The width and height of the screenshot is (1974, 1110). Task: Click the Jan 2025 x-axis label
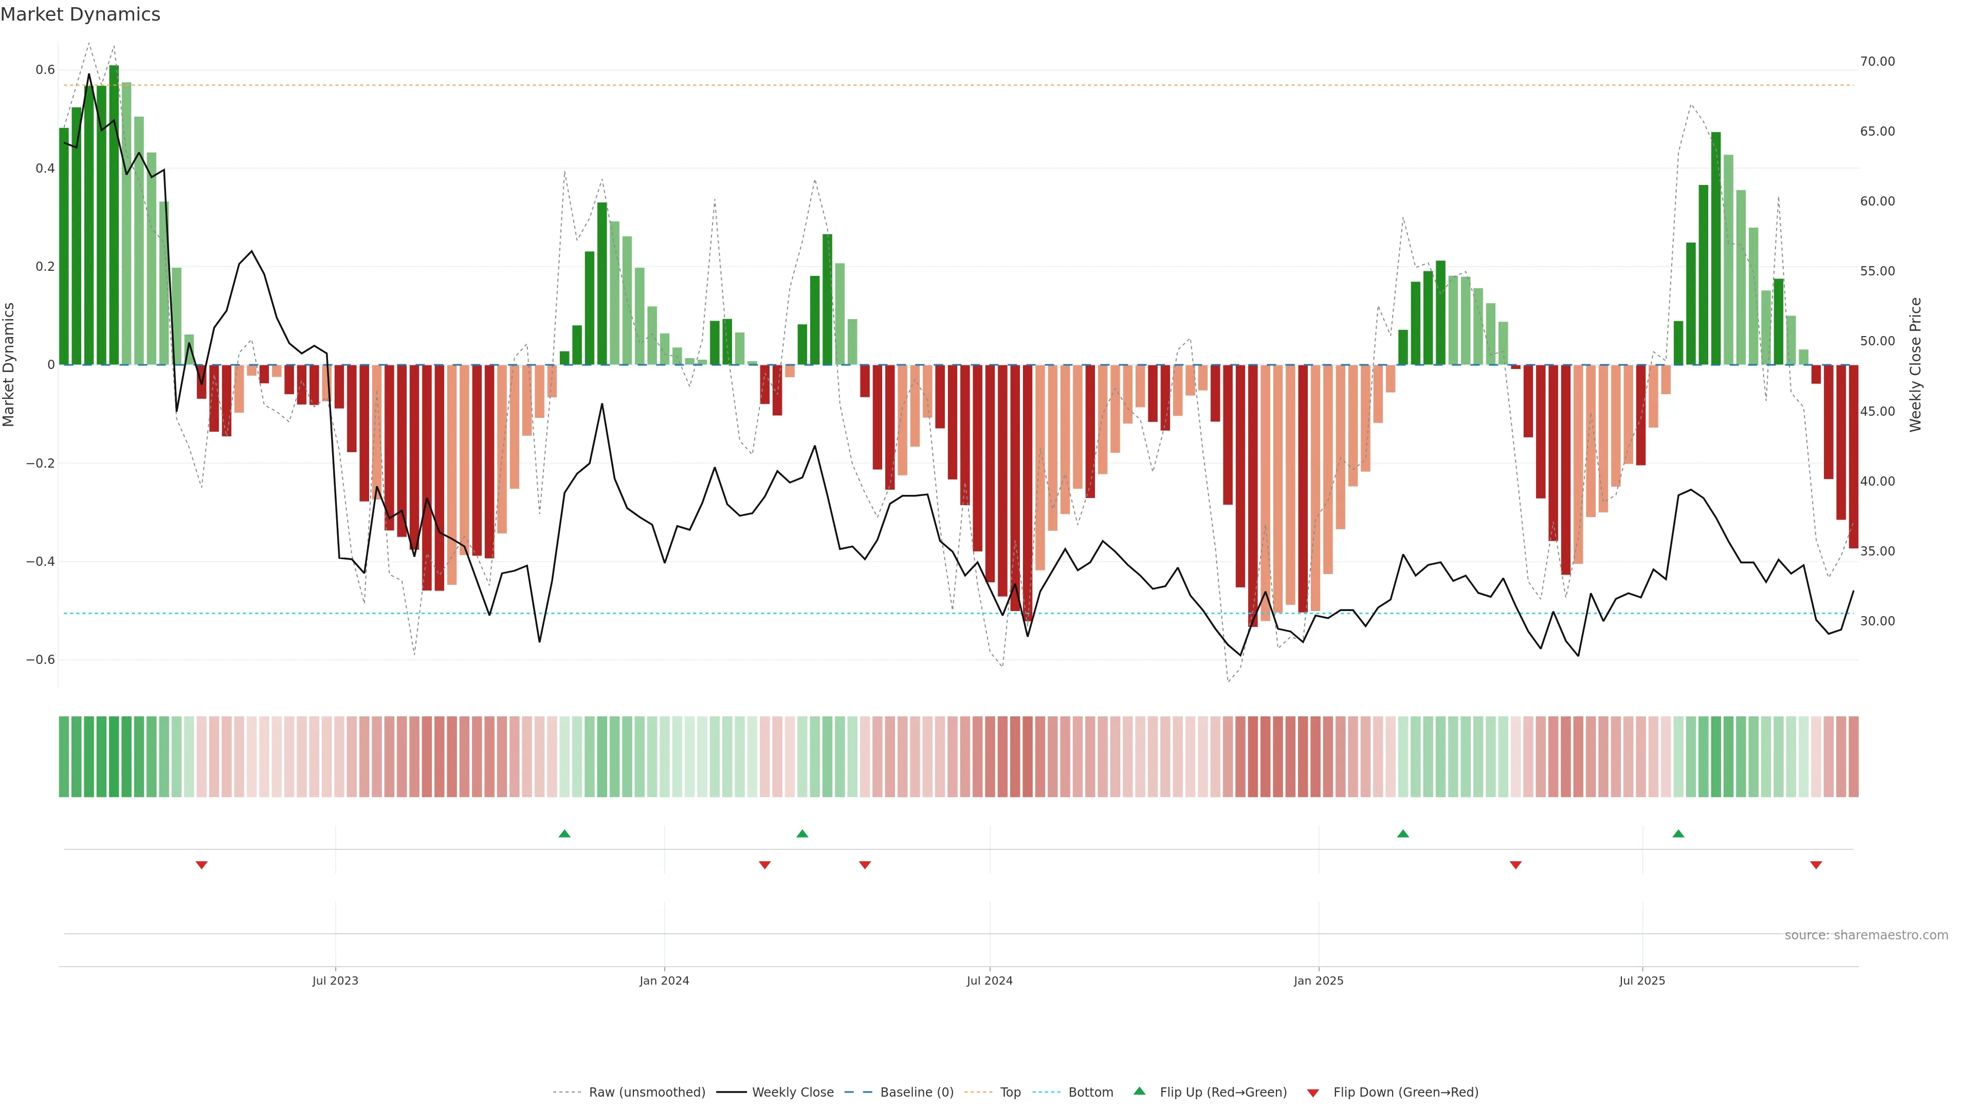click(1318, 980)
